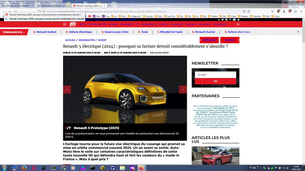
Task: Focus the newsletter E-mail field
Action: coord(215,75)
